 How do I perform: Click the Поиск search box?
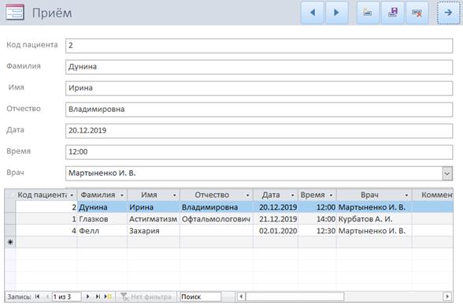tap(201, 296)
